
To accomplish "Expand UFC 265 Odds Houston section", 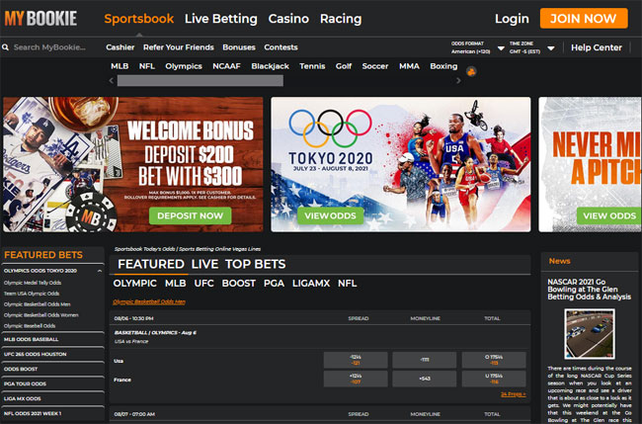I will pos(52,354).
